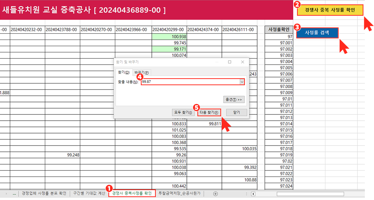Click the sheet tab scroll-right arrow
The image size is (374, 200).
click(6, 193)
